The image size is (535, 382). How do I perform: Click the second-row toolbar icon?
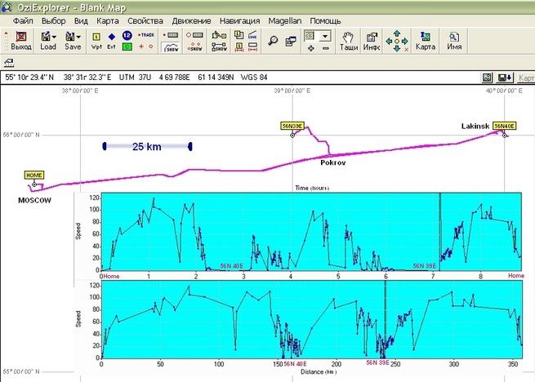[9, 63]
